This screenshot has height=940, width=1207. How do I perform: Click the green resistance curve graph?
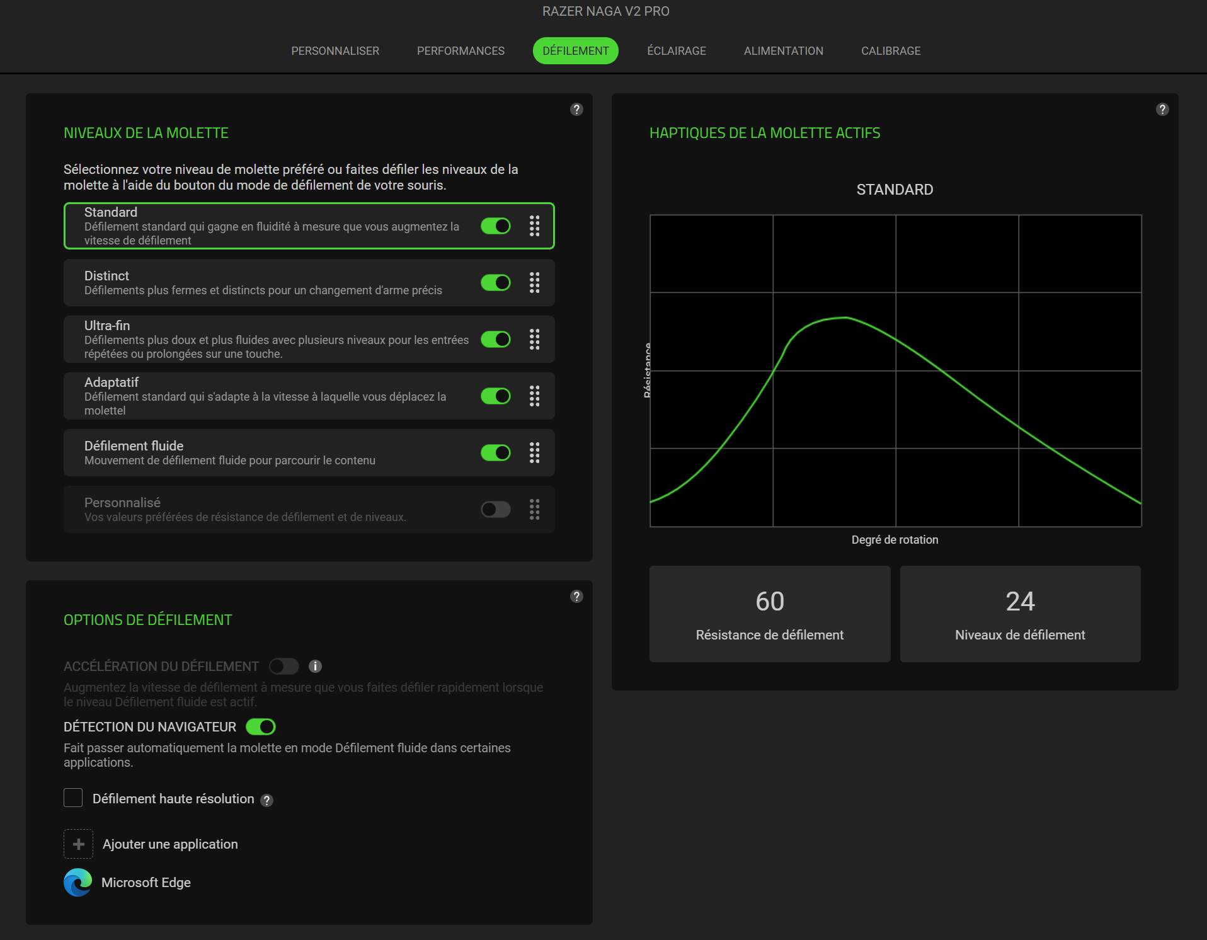point(896,370)
